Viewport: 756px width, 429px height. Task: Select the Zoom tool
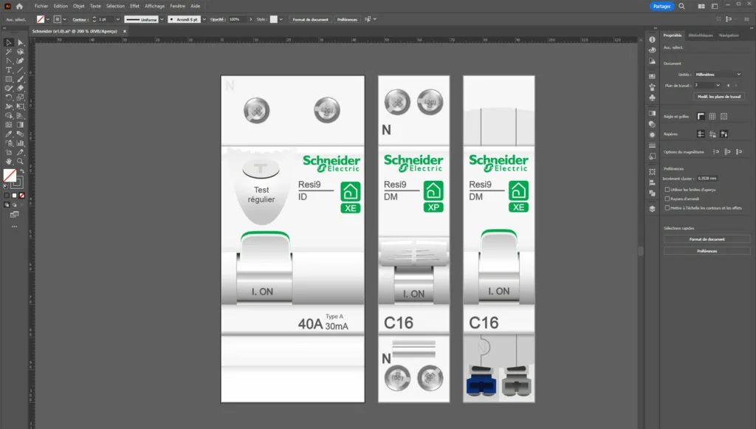(20, 162)
